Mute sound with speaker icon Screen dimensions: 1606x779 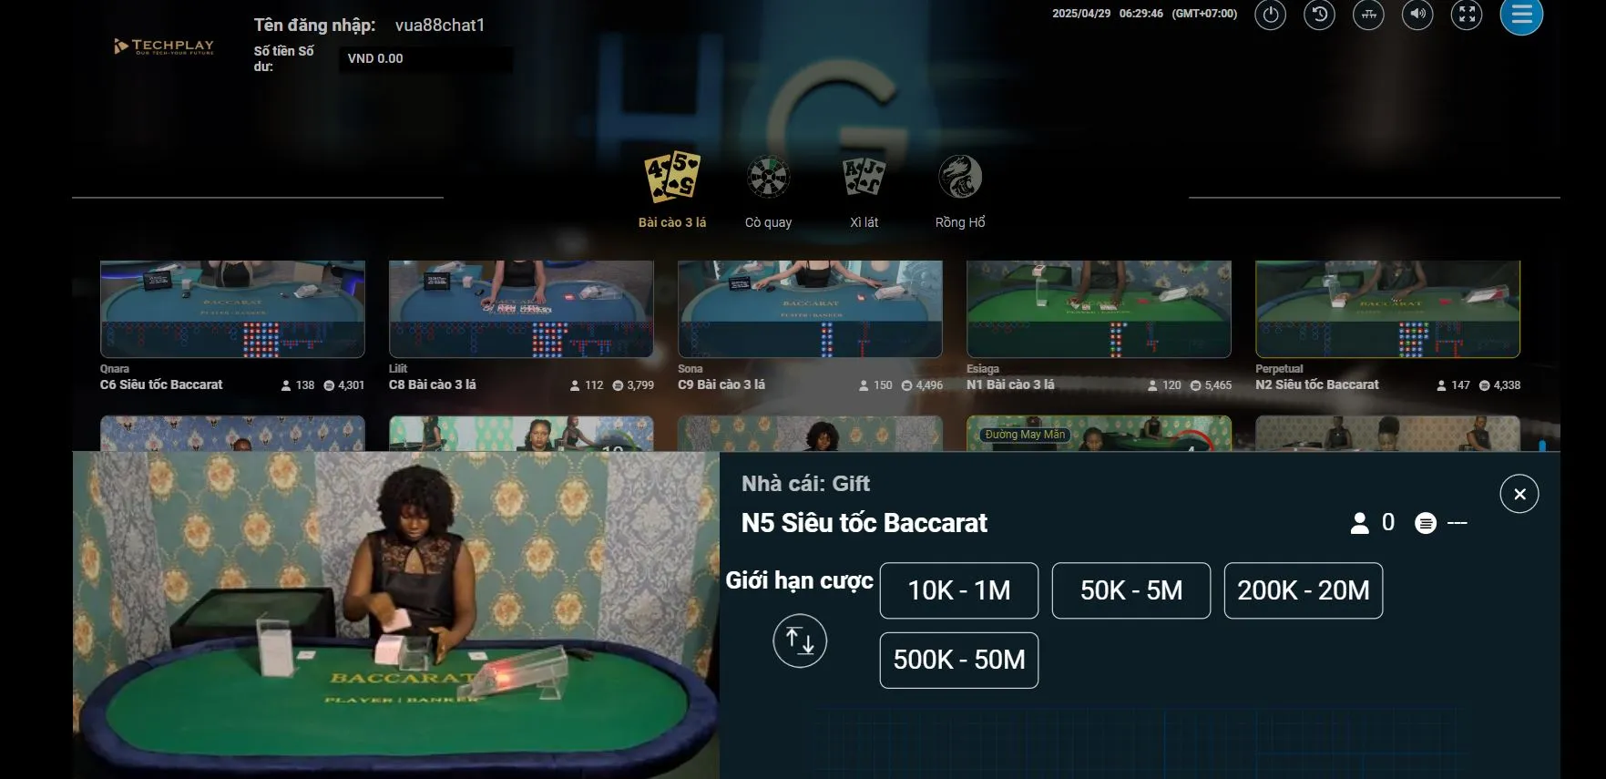(x=1417, y=15)
